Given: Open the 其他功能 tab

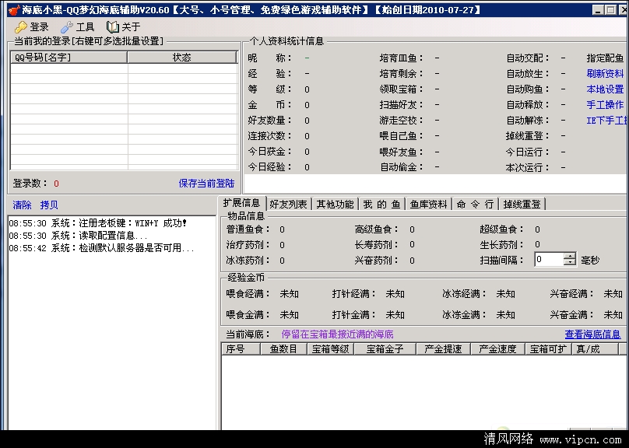Looking at the screenshot, I should (x=334, y=204).
